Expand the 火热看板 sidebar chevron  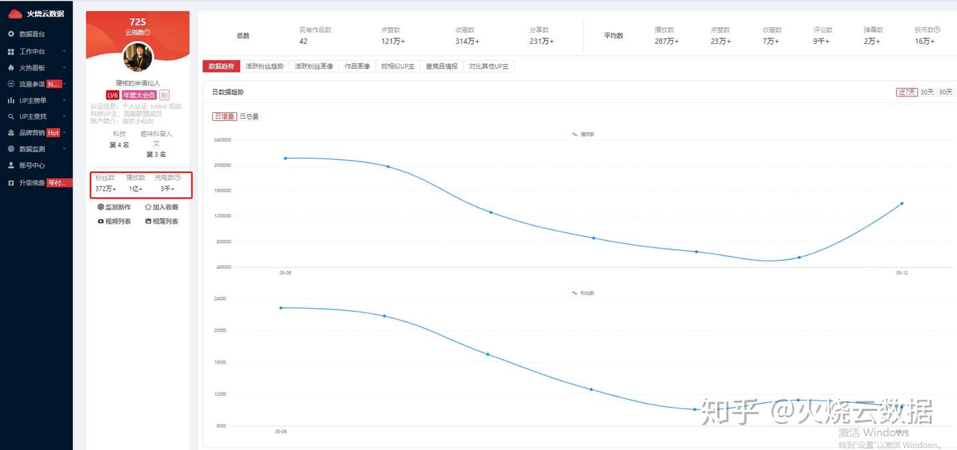[x=64, y=68]
